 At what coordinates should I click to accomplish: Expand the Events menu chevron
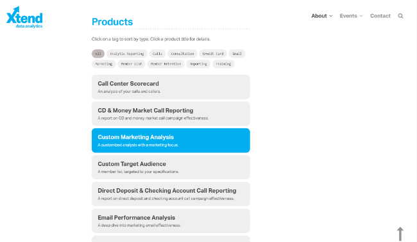coord(361,16)
